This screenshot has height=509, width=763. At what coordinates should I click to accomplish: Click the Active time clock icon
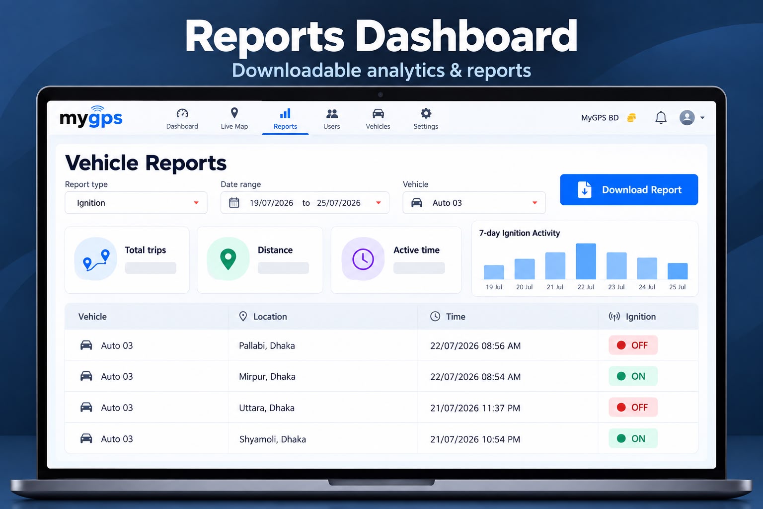tap(363, 259)
